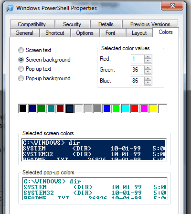Switch to the Font tab
The width and height of the screenshot is (191, 214).
tap(110, 33)
